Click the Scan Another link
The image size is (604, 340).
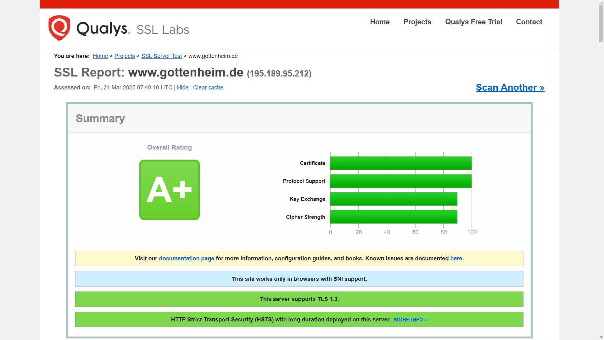[x=510, y=87]
